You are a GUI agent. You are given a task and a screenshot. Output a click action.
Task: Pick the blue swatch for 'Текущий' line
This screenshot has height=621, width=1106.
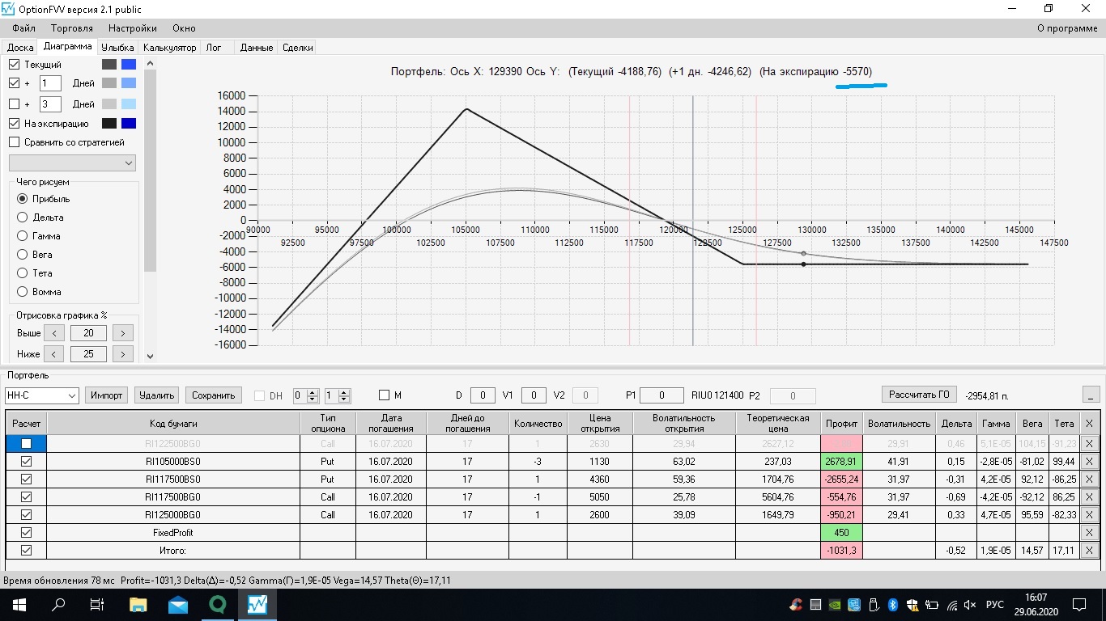pos(129,64)
